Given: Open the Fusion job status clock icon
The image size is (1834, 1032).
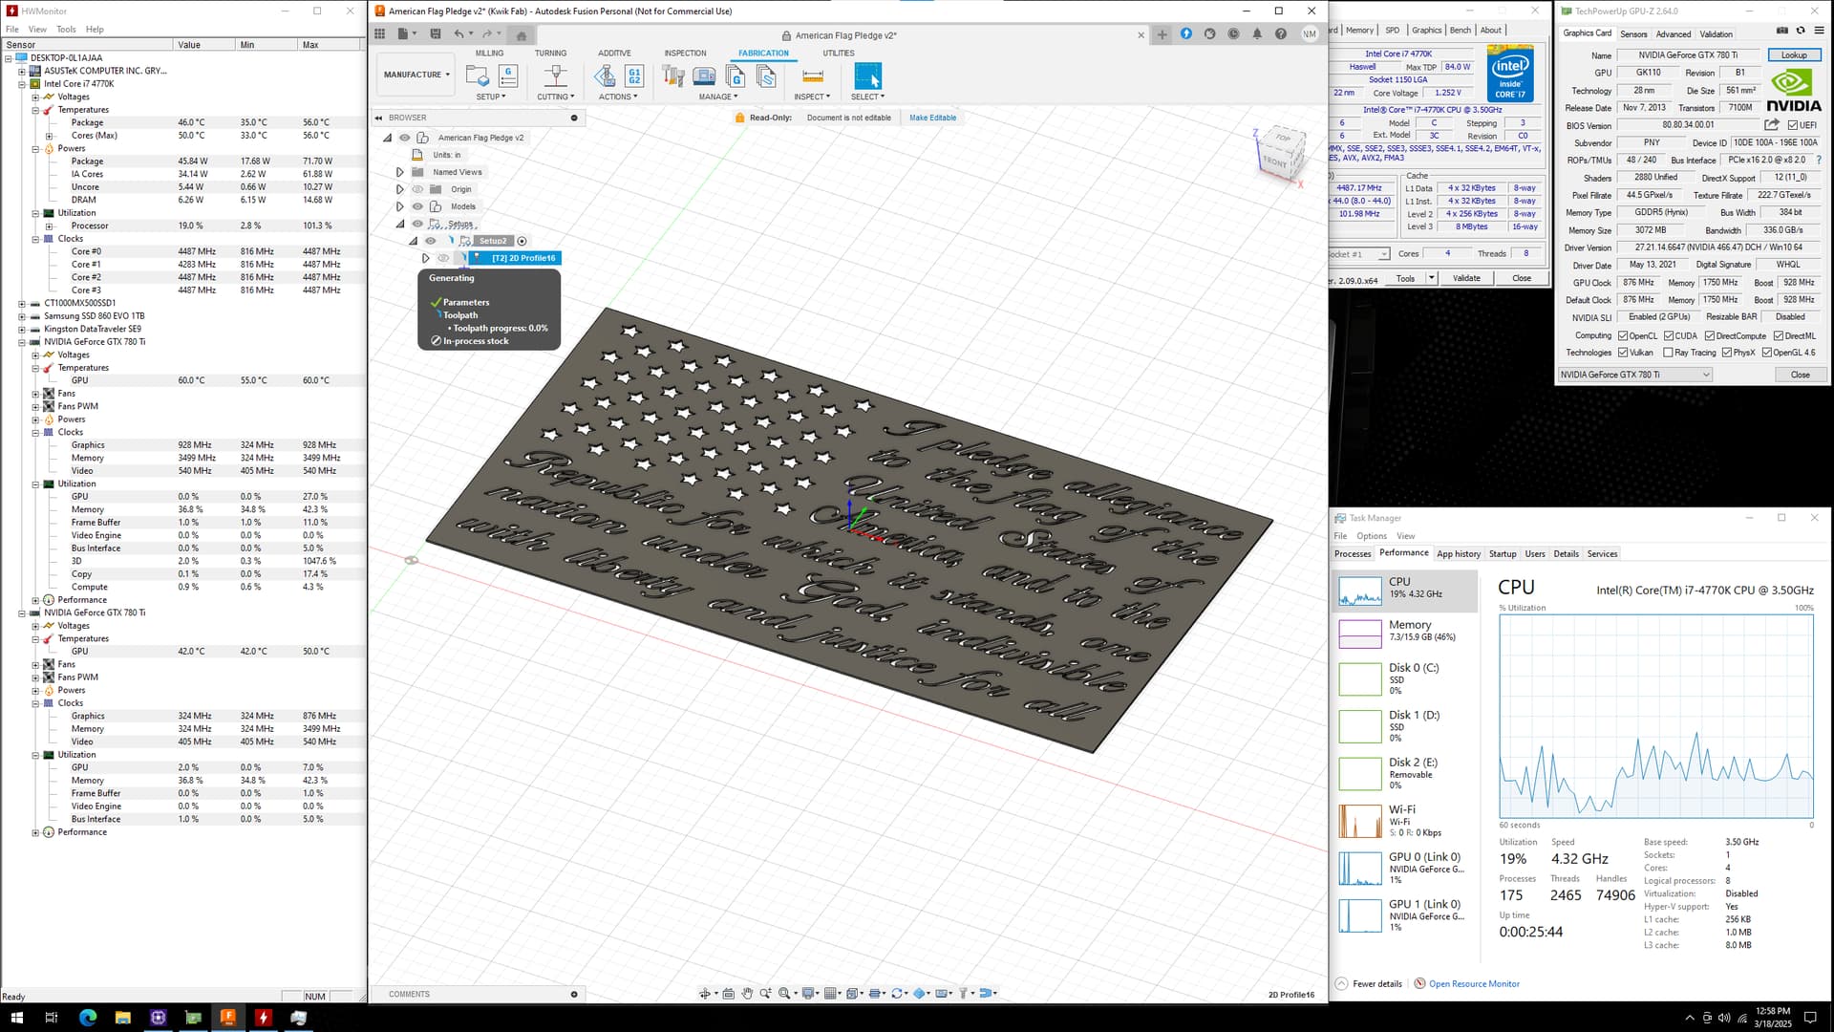Looking at the screenshot, I should tap(1233, 33).
